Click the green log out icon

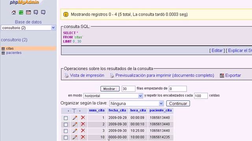(21, 13)
